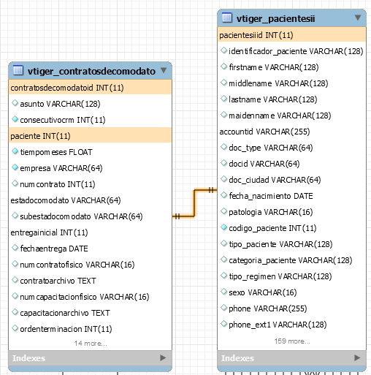371x375 pixels.
Task: Click diamond icon beside codigo_paciente column
Action: pyautogui.click(x=223, y=227)
